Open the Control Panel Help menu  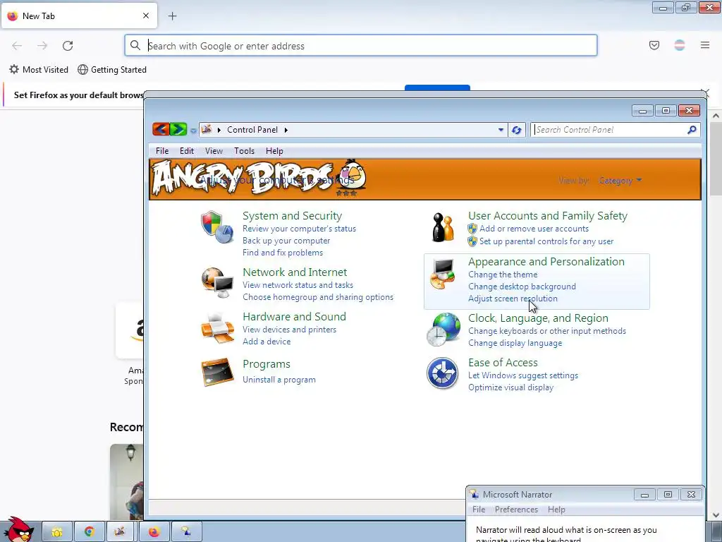(x=274, y=151)
